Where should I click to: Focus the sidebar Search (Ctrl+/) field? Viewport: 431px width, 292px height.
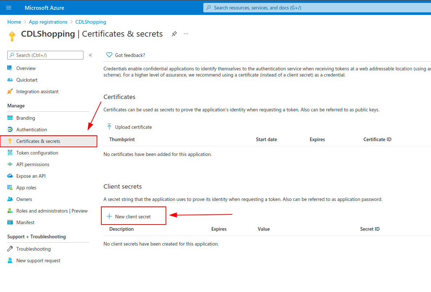pos(45,55)
